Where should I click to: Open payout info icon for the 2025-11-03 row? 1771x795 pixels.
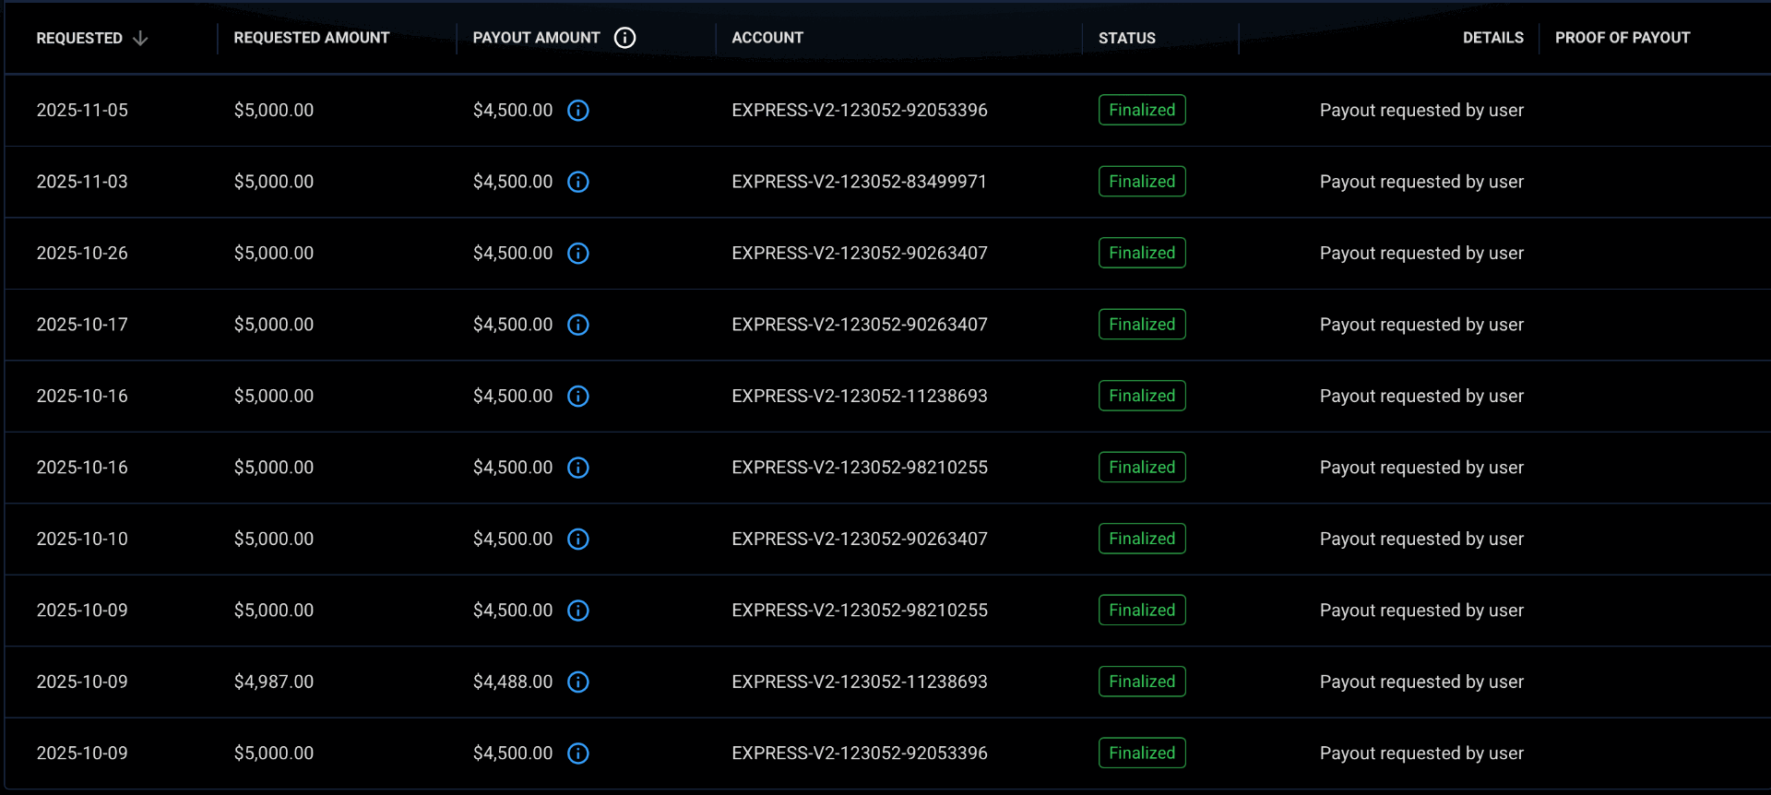[x=578, y=182]
